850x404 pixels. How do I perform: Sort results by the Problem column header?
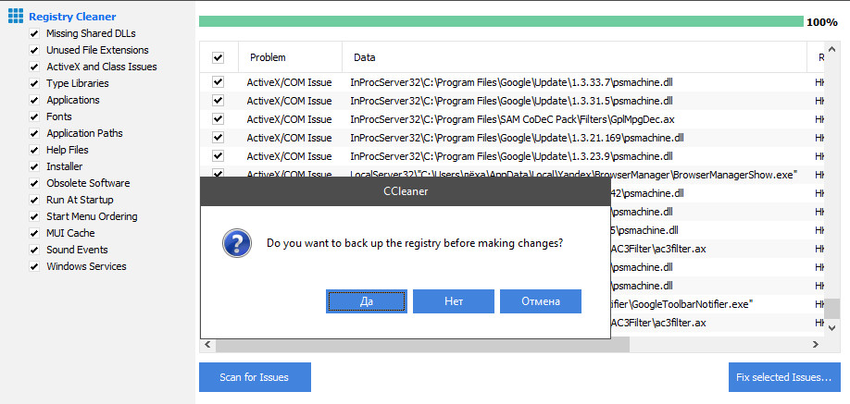click(x=269, y=57)
